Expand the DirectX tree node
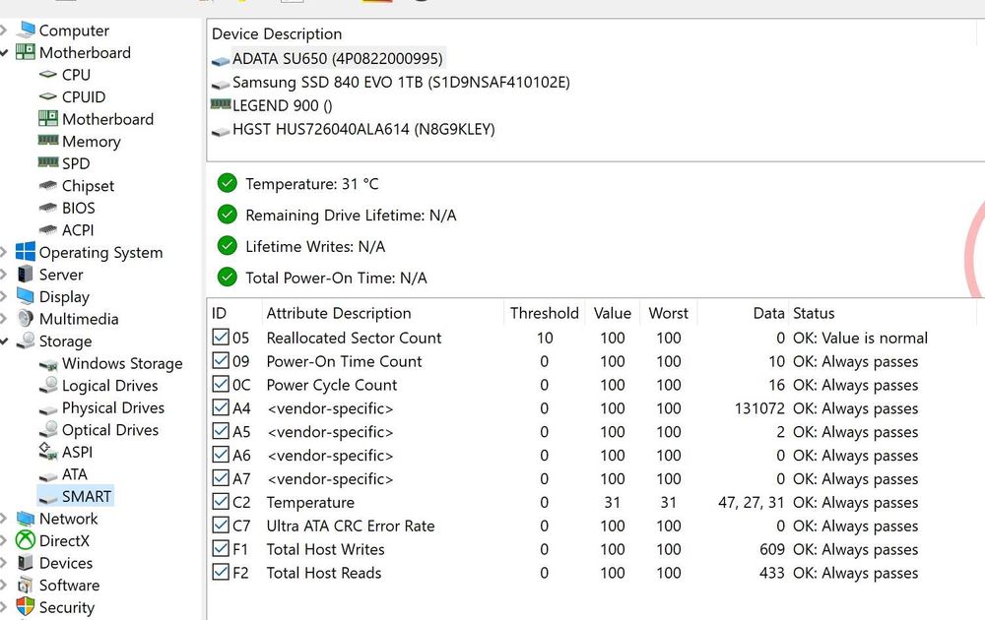 click(x=3, y=540)
